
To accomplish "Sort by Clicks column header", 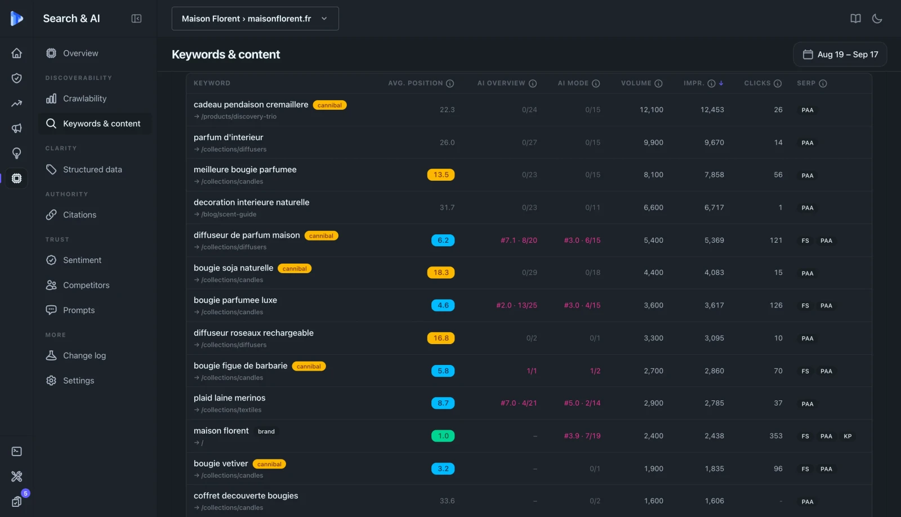I will tap(757, 83).
